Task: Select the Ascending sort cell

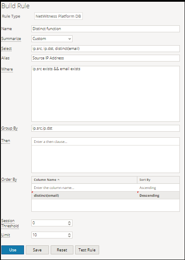Action: pos(158,188)
